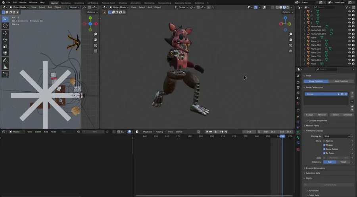Click the outliner filter funnel icon
Viewport: 357px width, 197px height.
tap(347, 7)
